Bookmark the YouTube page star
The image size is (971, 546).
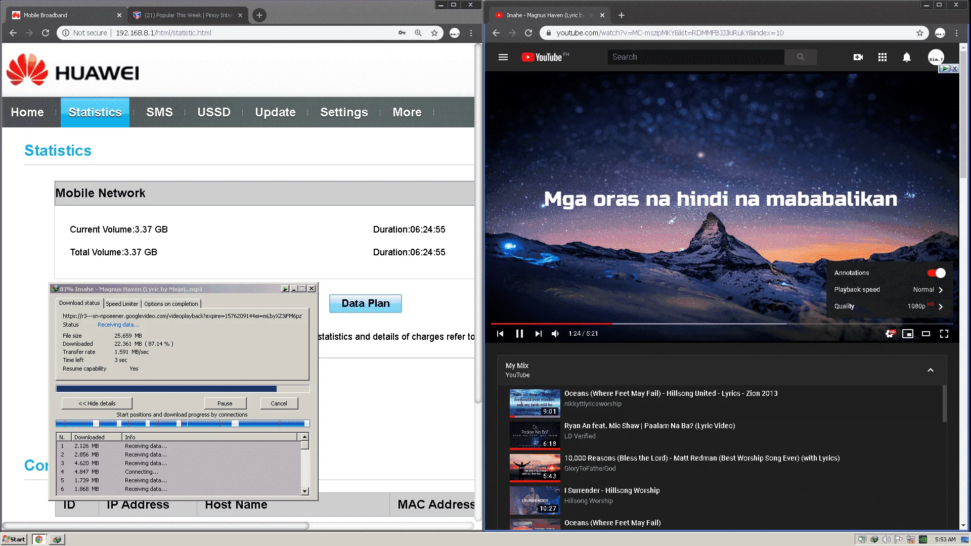pos(920,33)
